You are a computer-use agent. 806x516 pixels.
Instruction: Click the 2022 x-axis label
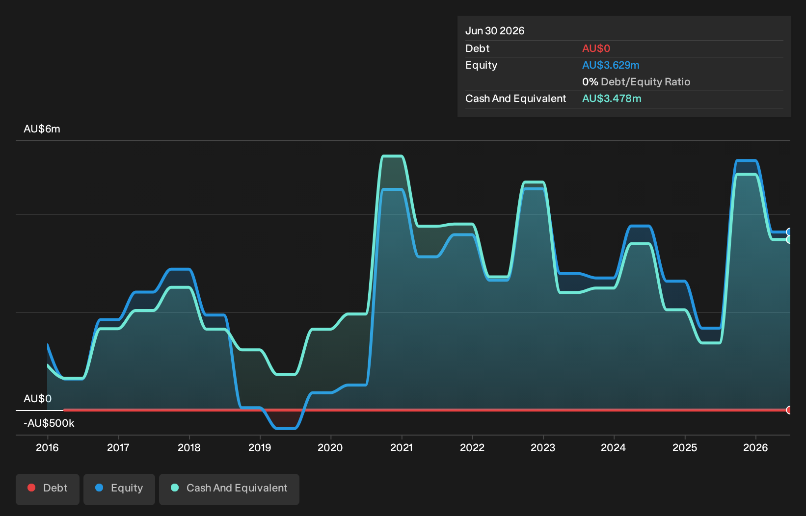coord(472,447)
